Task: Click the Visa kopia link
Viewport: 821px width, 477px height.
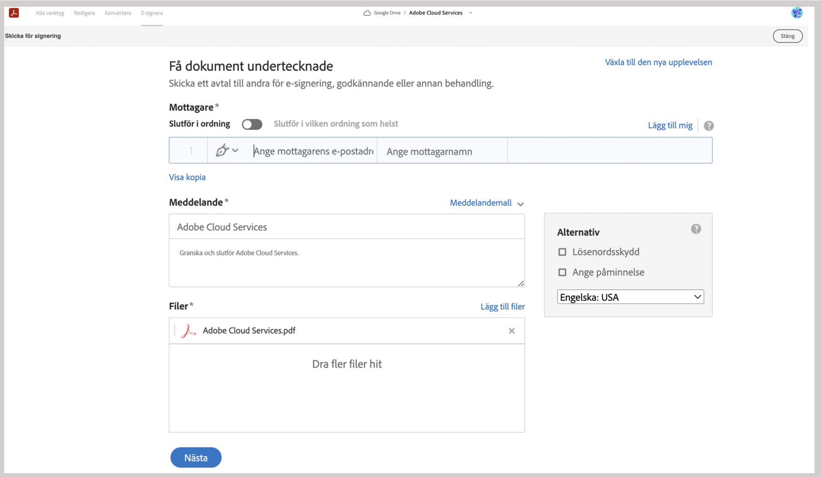Action: (x=187, y=177)
